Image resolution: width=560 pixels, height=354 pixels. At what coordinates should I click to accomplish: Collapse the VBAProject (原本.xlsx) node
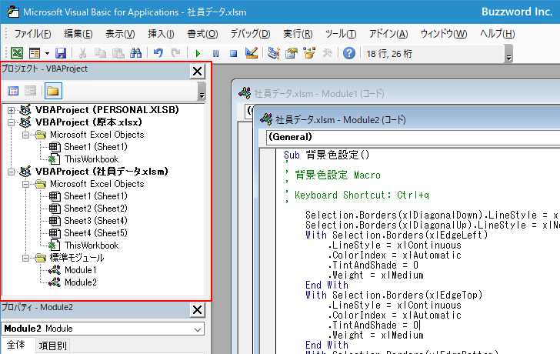click(11, 122)
